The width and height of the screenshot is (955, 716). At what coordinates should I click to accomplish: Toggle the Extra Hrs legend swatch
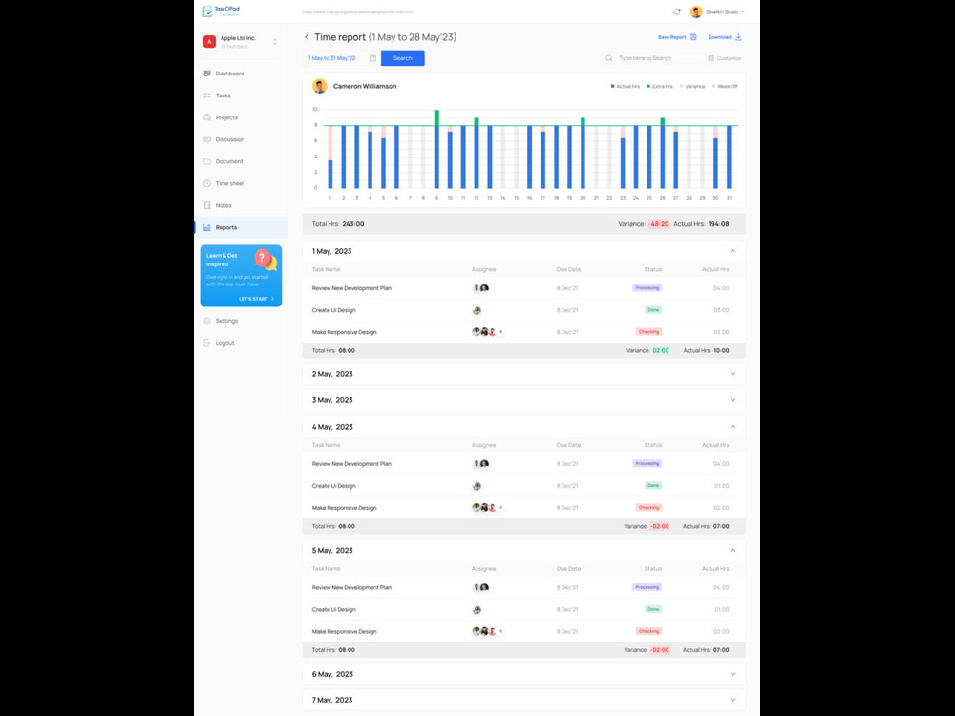click(648, 87)
